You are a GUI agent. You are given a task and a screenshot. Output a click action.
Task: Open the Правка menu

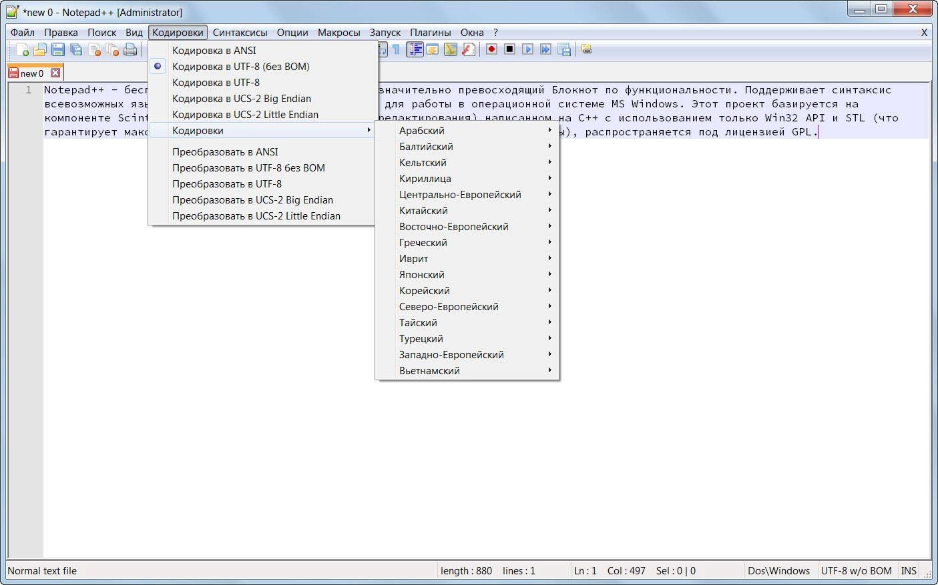pos(61,32)
